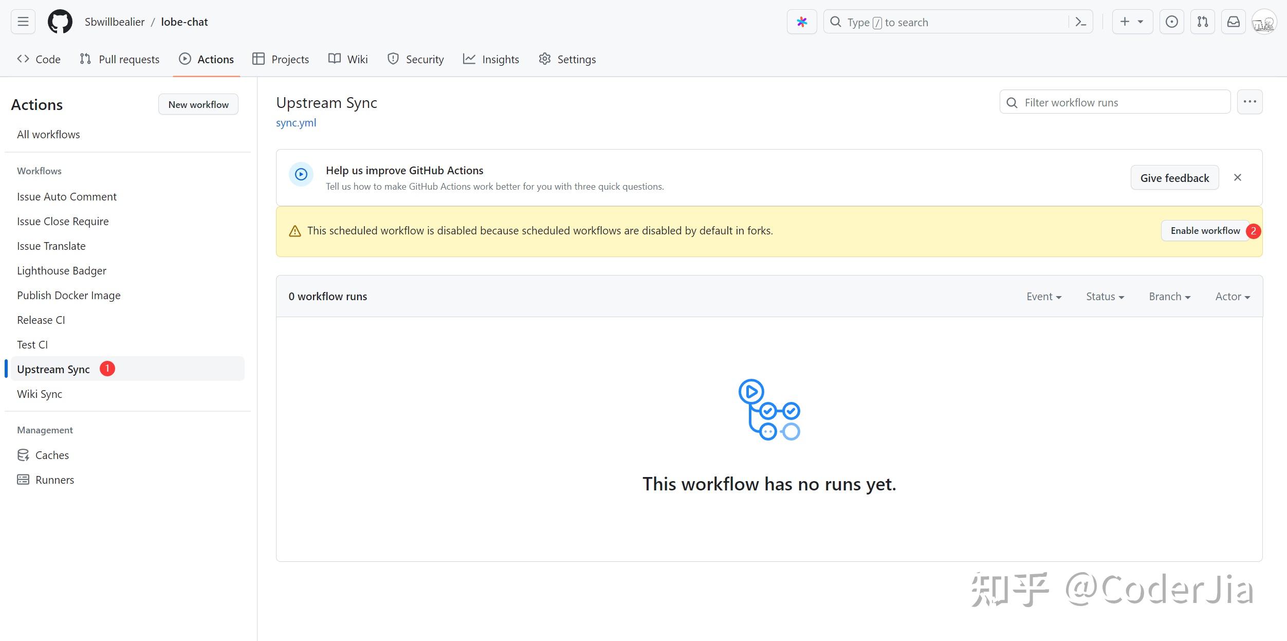1287x641 pixels.
Task: Expand the Branch filter dropdown
Action: [x=1169, y=297]
